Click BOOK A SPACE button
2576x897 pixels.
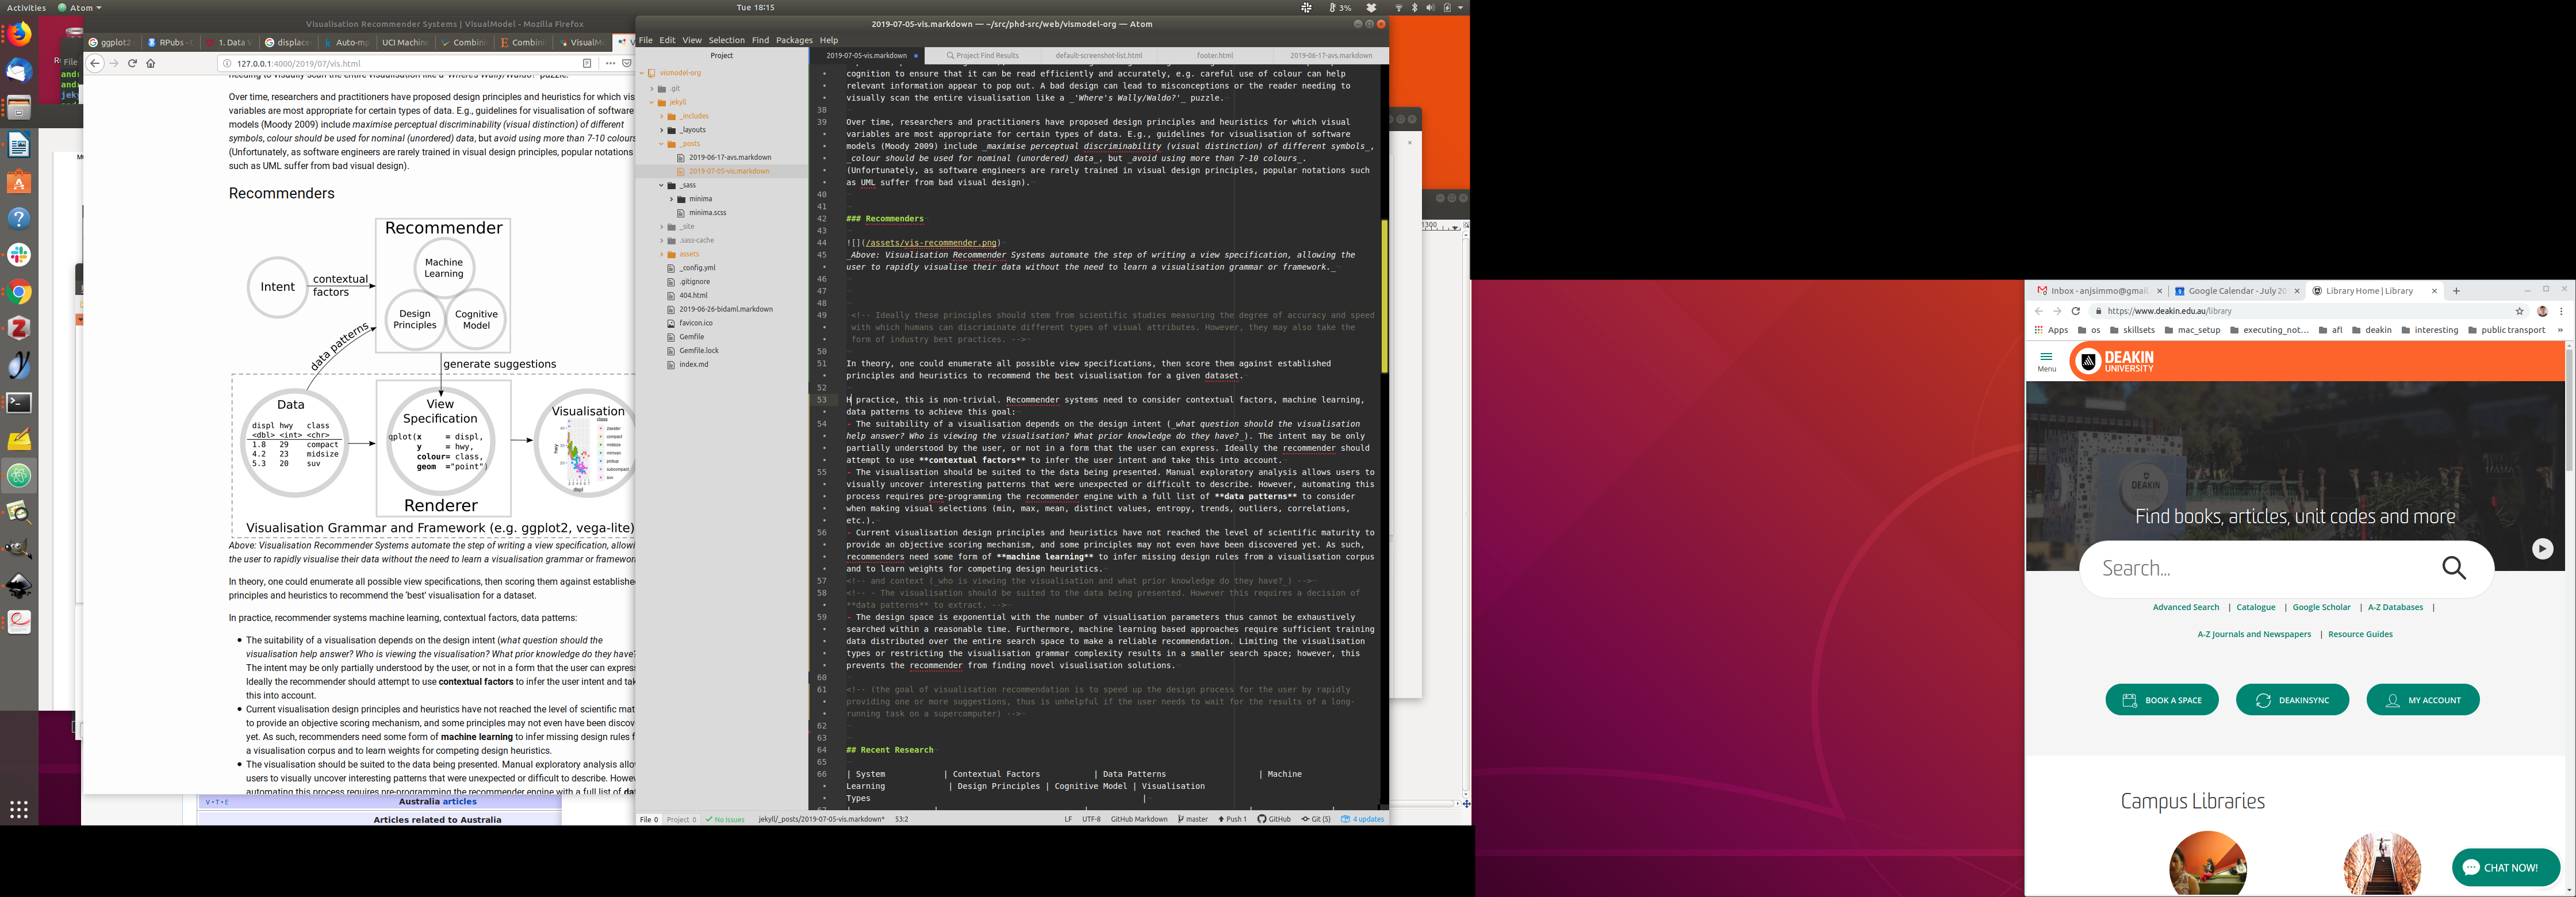(2162, 700)
